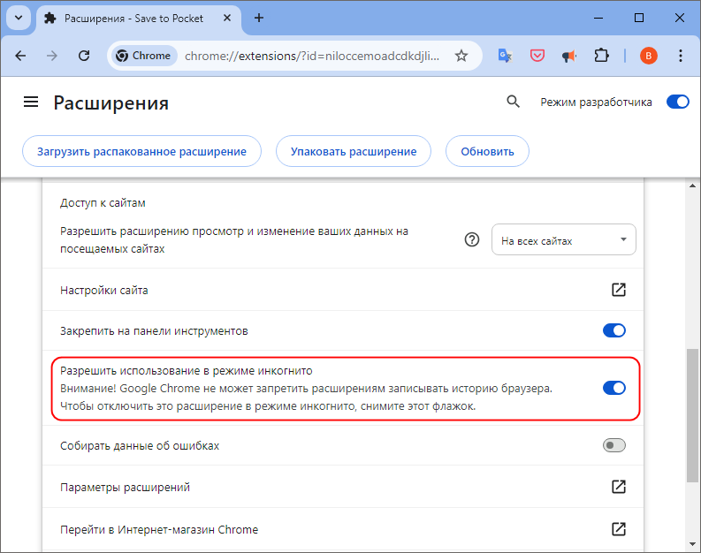This screenshot has width=701, height=553.
Task: Open the hamburger main menu on the Расширения page
Action: pos(31,102)
